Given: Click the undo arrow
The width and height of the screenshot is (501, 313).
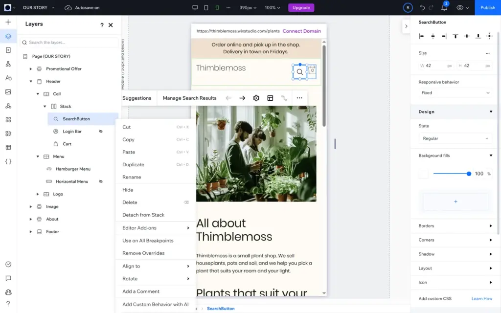Looking at the screenshot, I should tap(422, 8).
